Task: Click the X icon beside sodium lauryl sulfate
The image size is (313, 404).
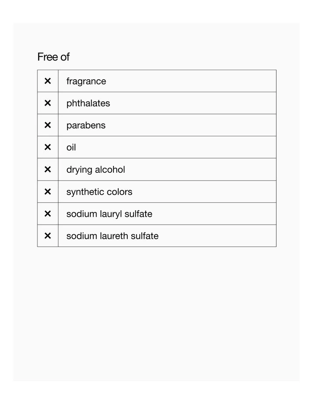Action: (x=47, y=214)
